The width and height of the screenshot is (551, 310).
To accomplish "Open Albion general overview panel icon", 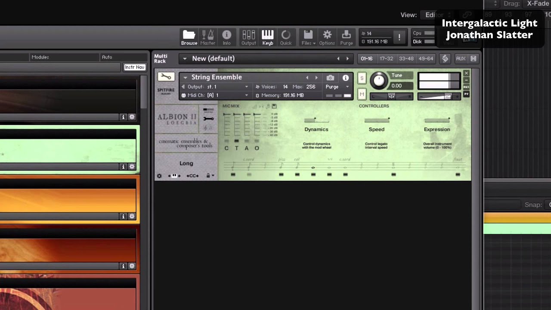I will click(x=208, y=111).
